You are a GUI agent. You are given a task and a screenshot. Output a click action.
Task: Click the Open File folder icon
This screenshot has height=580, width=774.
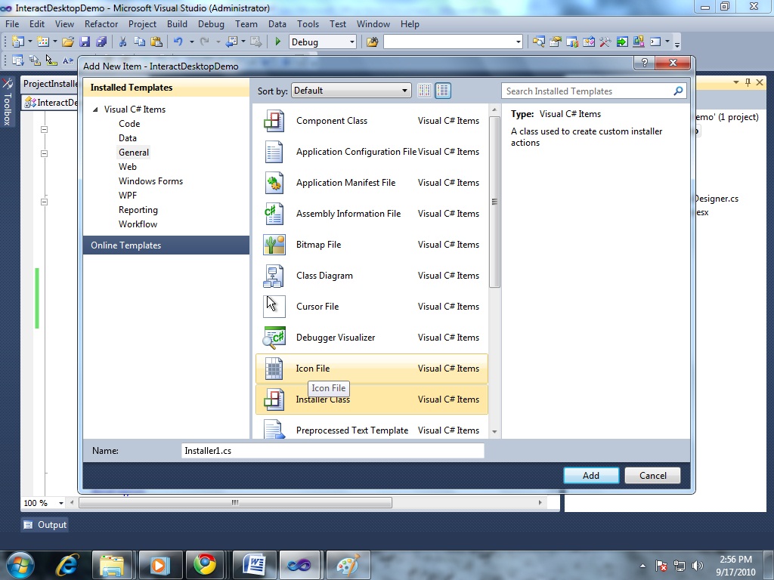coord(68,42)
